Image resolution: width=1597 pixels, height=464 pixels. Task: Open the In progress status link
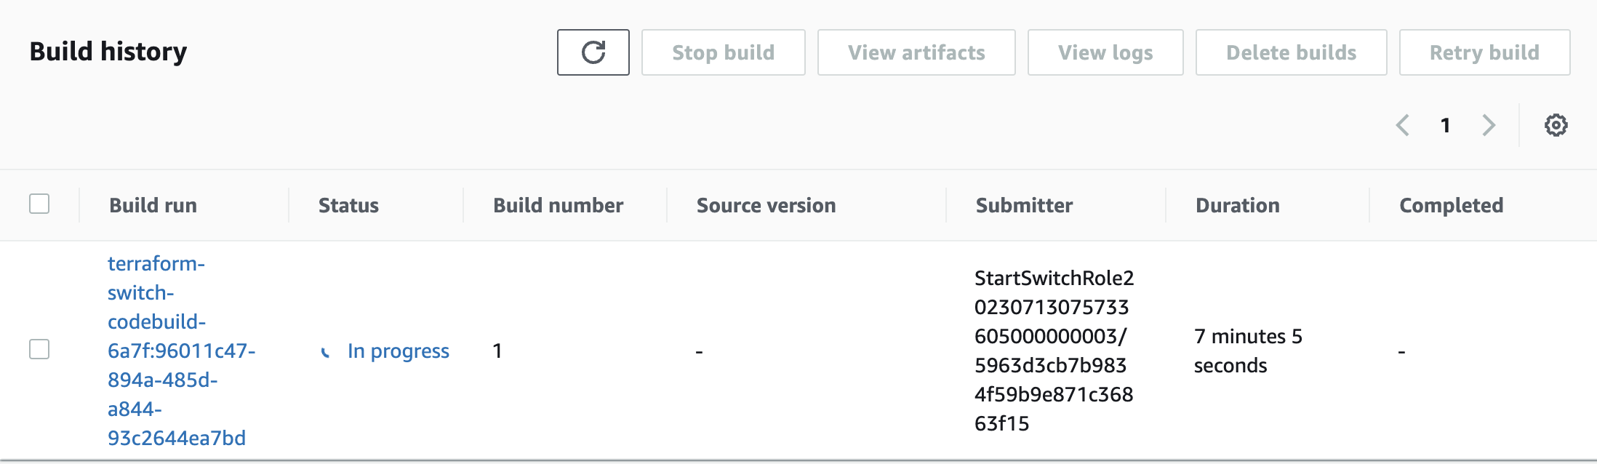point(398,351)
